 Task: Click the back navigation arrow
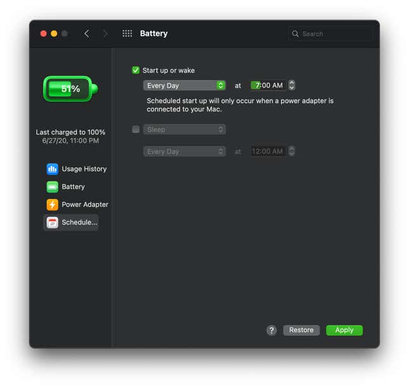click(87, 34)
